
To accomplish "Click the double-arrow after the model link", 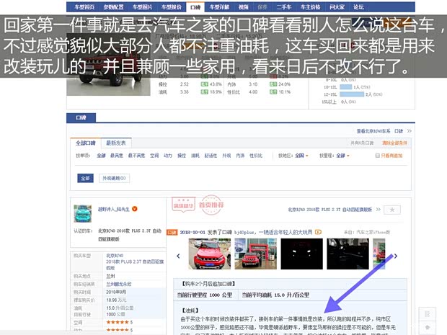I will tap(378, 210).
